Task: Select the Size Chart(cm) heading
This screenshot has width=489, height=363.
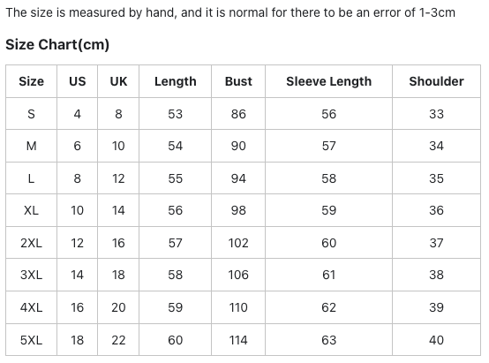Action: [x=57, y=44]
